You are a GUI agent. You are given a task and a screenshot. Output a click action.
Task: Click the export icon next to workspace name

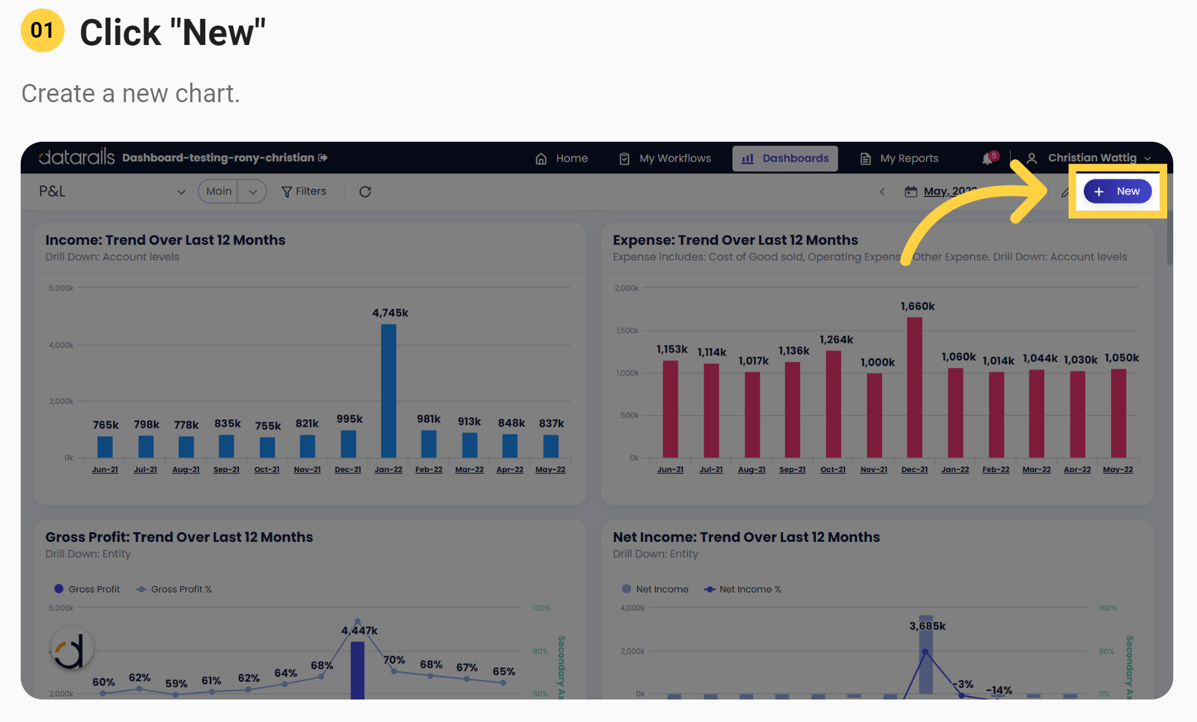(323, 158)
